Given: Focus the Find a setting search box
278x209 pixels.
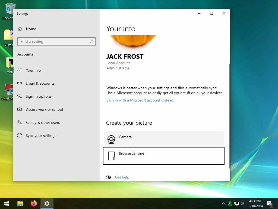Looking at the screenshot, I should point(56,42).
